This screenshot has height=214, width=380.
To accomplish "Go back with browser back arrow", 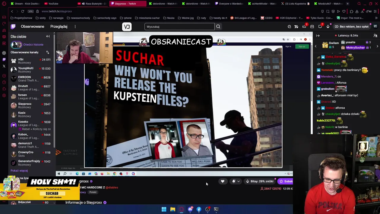I will pyautogui.click(x=12, y=11).
